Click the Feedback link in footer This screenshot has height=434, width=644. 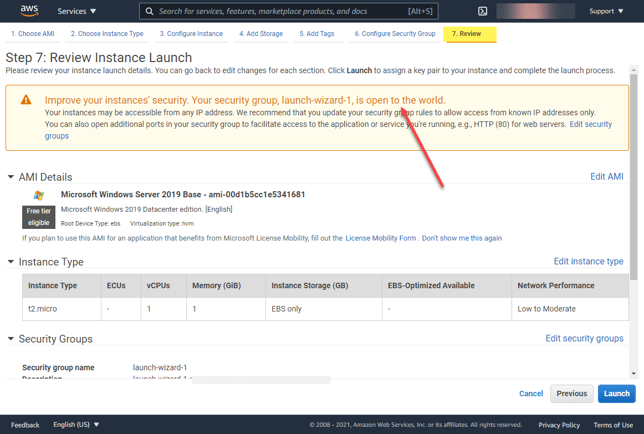[x=25, y=425]
